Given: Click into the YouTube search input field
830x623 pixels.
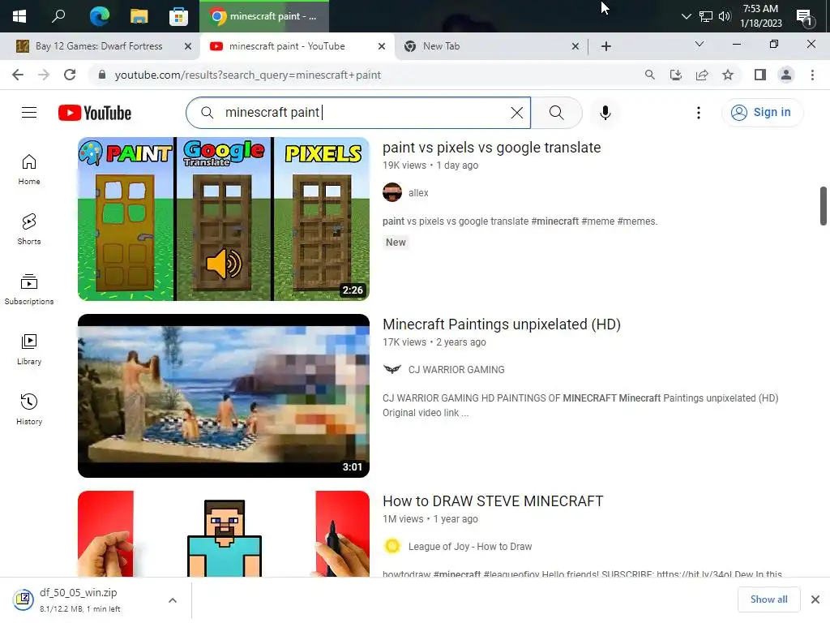Looking at the screenshot, I should tap(360, 113).
